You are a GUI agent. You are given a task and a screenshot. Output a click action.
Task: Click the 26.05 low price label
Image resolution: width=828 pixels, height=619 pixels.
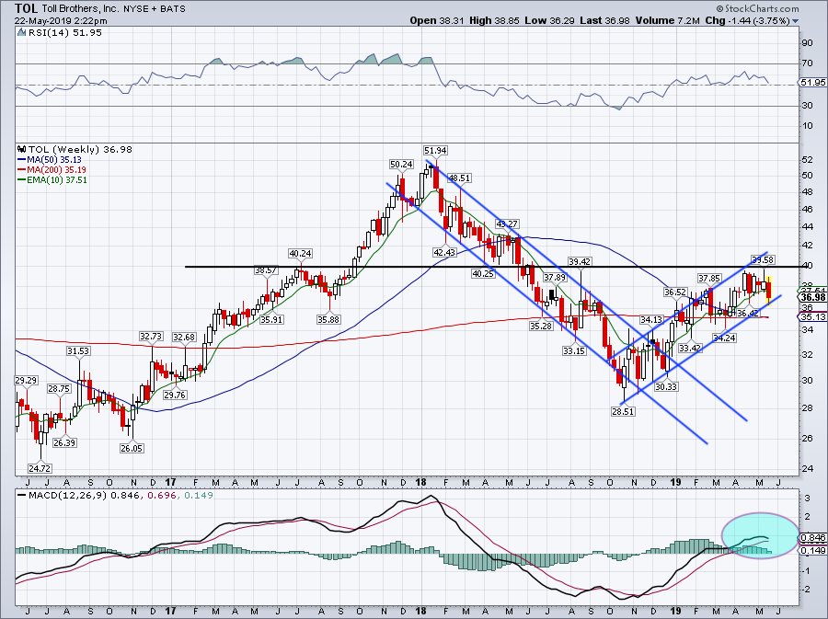pyautogui.click(x=132, y=448)
